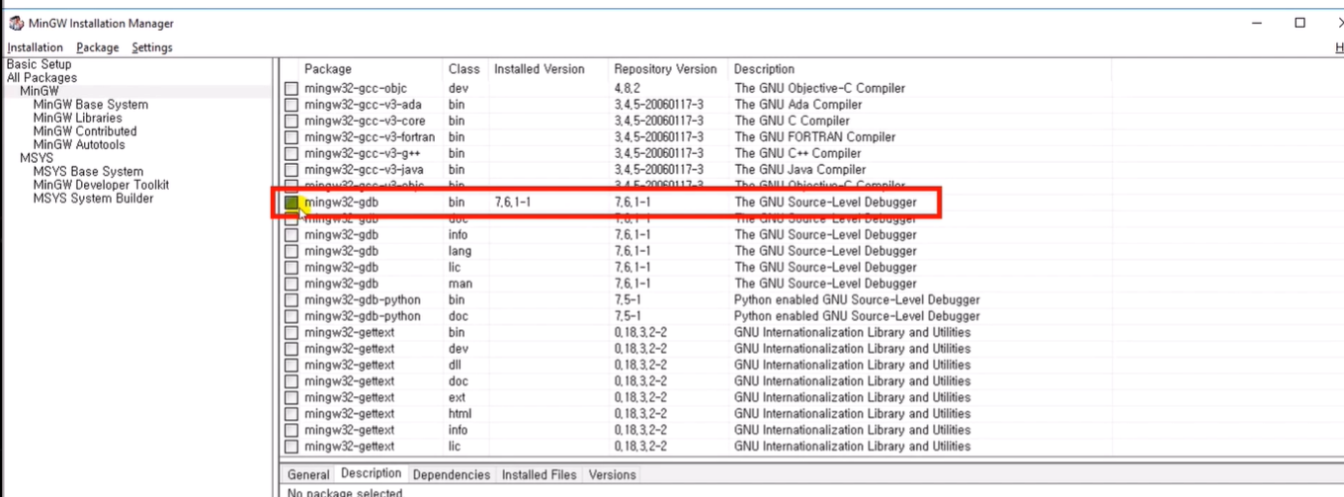Mark checkbox for mingw32-gcc-objc dev package
The image size is (1344, 497).
point(292,89)
